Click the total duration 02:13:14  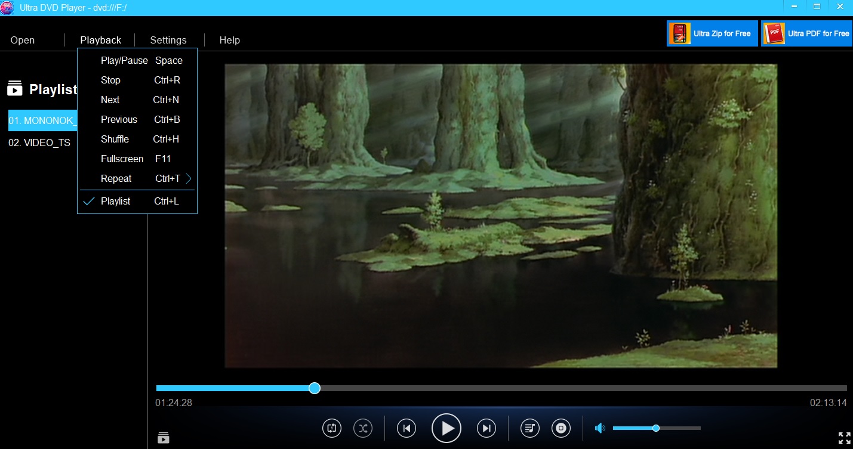pos(828,403)
